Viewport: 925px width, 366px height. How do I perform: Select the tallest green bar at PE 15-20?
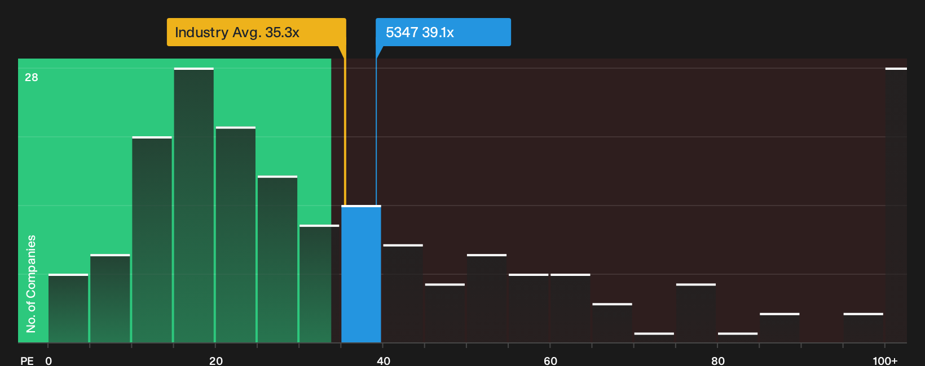194,205
